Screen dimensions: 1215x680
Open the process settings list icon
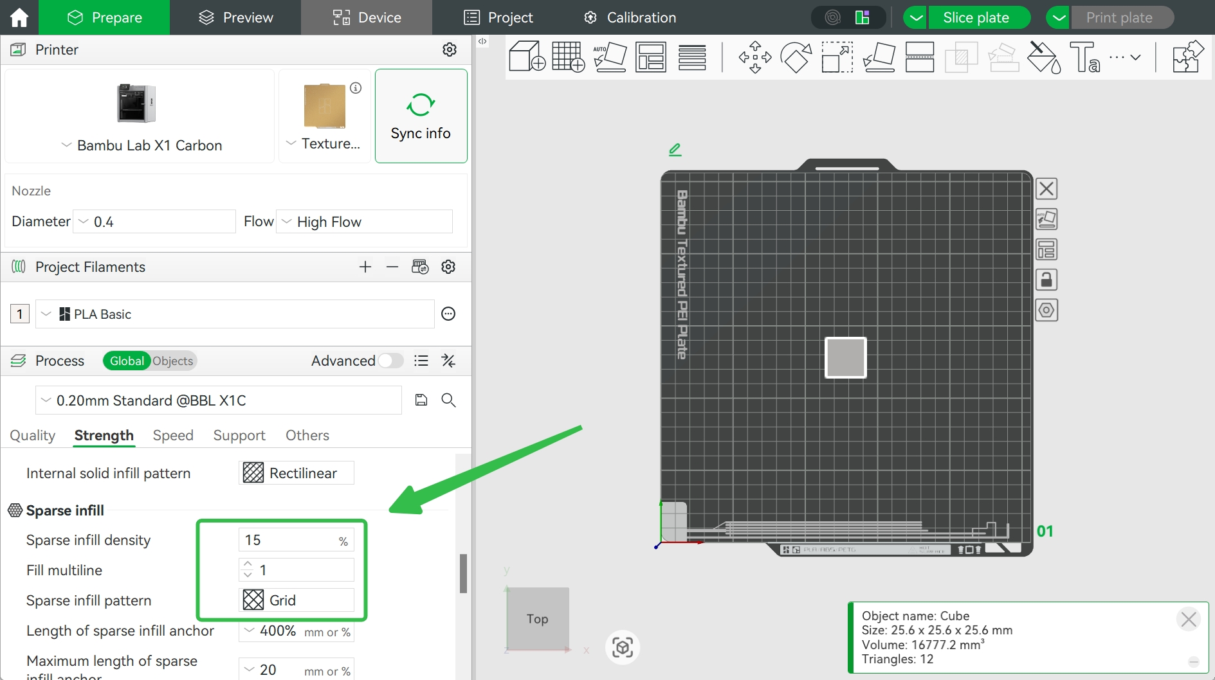pos(421,361)
